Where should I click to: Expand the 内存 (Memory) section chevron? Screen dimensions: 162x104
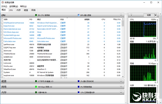pyautogui.click(x=121, y=92)
